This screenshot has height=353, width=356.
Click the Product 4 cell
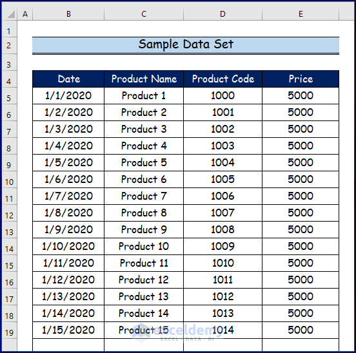coord(144,146)
